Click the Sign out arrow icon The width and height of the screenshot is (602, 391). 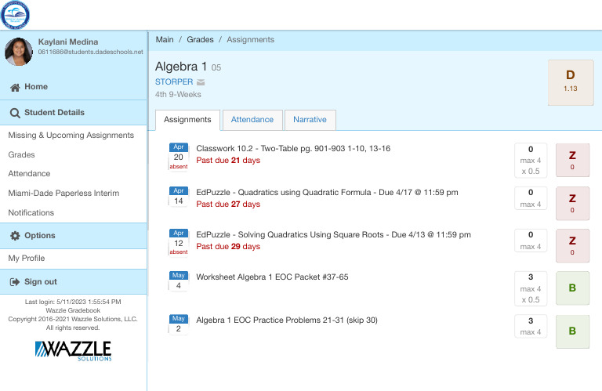pos(15,282)
